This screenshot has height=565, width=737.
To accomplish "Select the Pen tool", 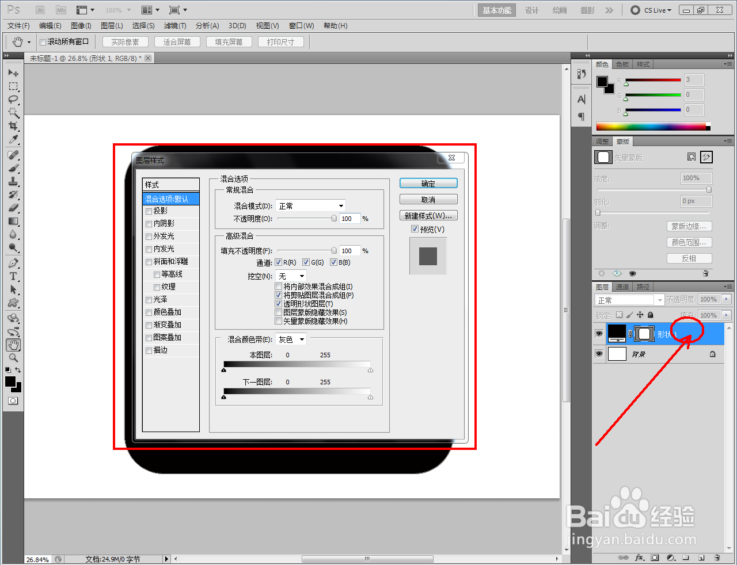I will click(13, 264).
